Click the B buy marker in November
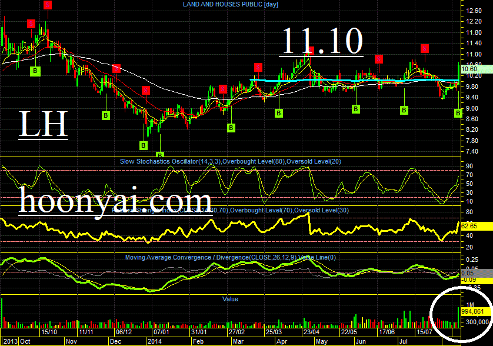The image size is (493, 346). click(106, 115)
